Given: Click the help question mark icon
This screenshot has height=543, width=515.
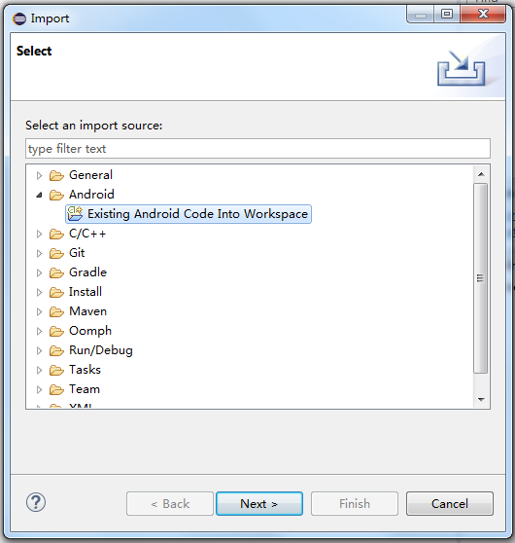Looking at the screenshot, I should point(36,502).
